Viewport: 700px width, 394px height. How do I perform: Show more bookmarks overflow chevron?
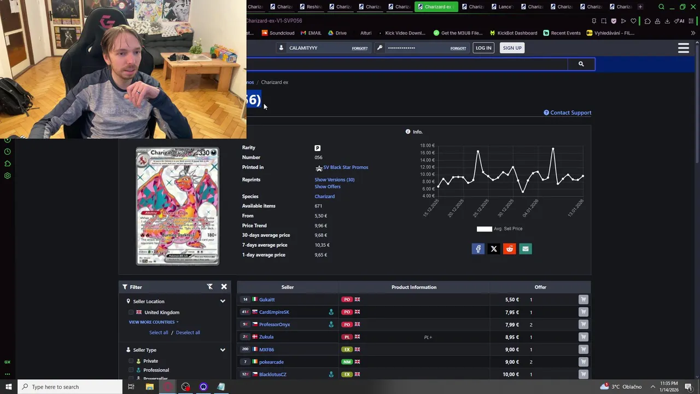point(693,33)
